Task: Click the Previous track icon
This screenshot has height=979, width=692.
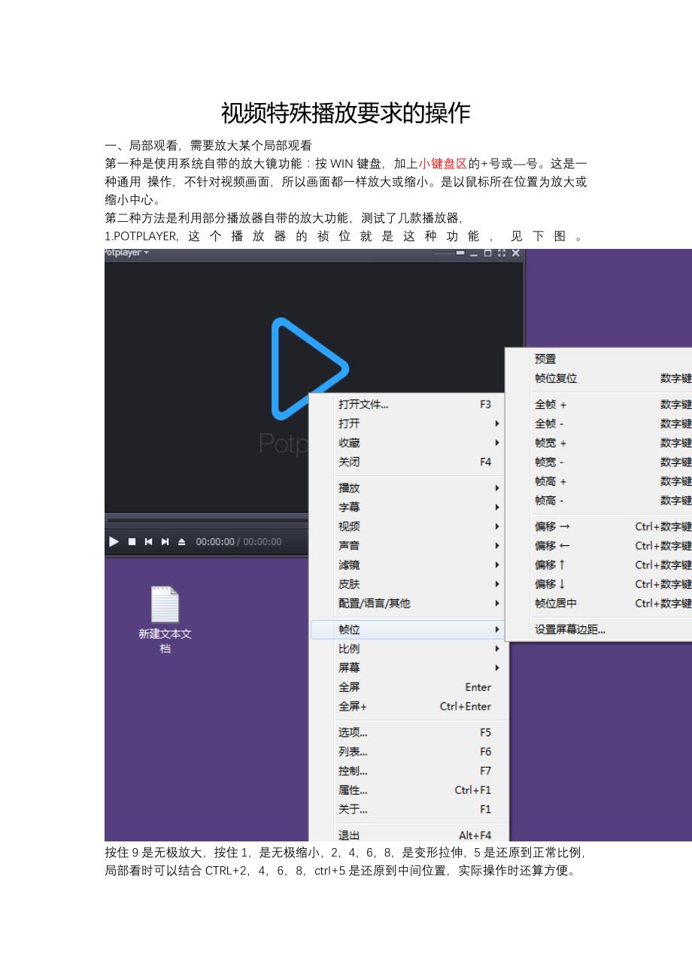Action: [x=148, y=541]
